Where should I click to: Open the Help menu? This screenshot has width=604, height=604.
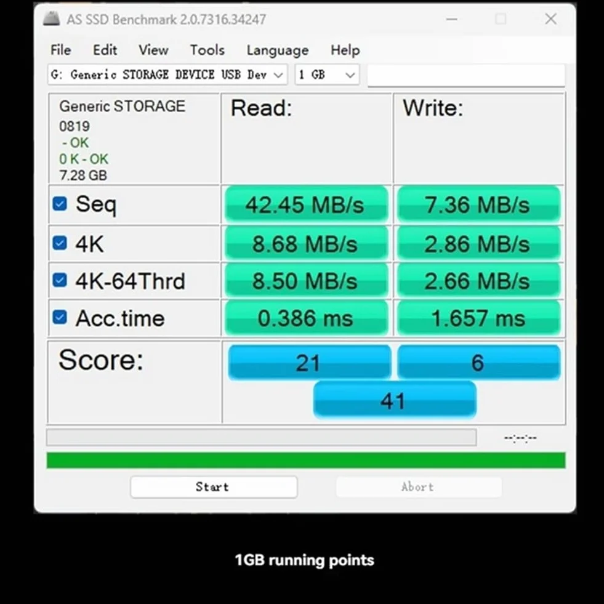[x=345, y=50]
